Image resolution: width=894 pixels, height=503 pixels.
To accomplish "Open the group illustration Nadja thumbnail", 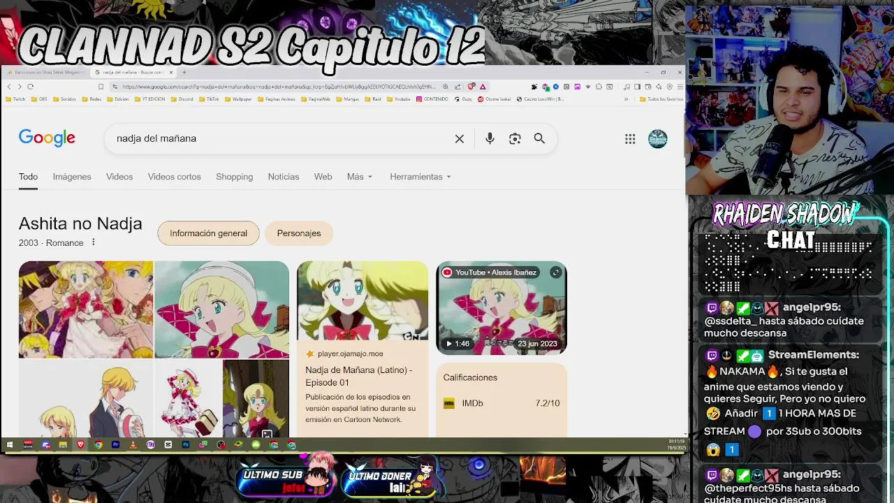I will 86,309.
